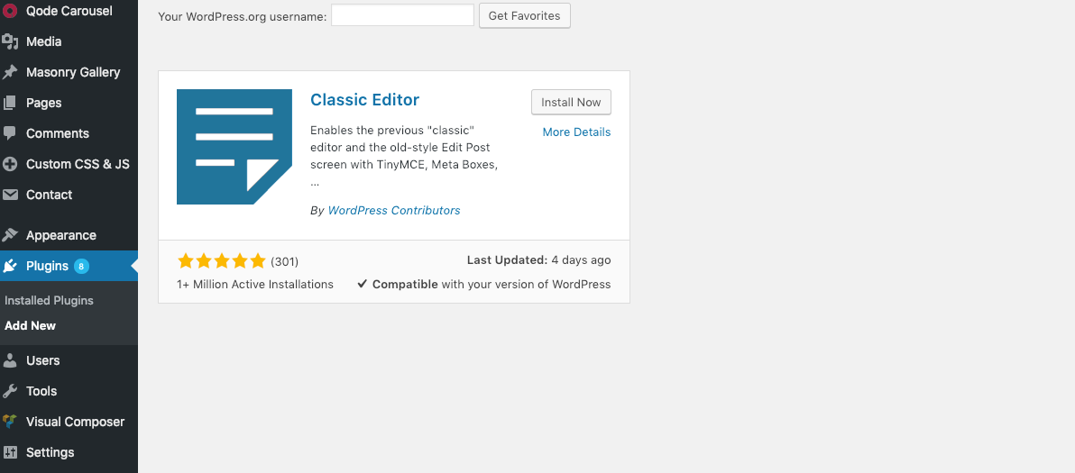Focus the WordPress.org username field

(402, 15)
